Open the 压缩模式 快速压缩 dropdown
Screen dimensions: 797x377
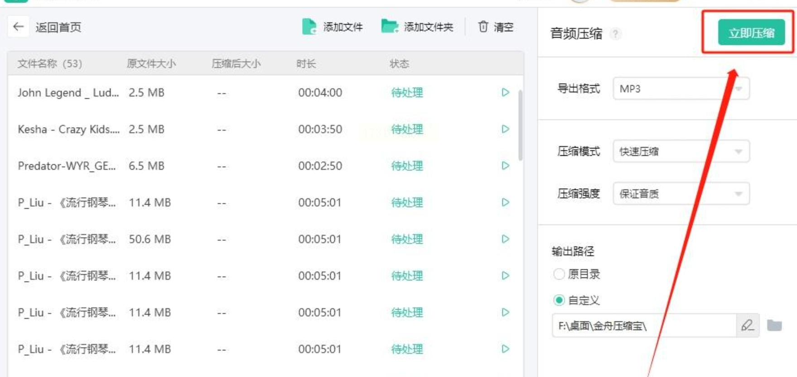[681, 151]
